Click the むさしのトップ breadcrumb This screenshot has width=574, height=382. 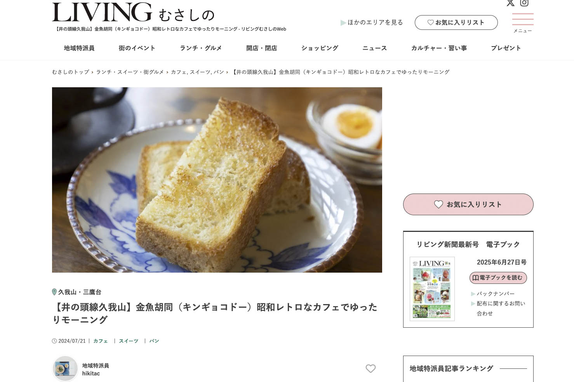point(70,72)
